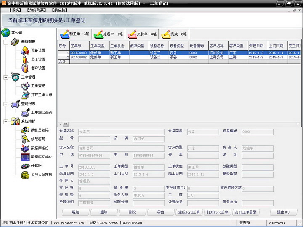Launch 数据库备份 database backup icon

pos(24,148)
